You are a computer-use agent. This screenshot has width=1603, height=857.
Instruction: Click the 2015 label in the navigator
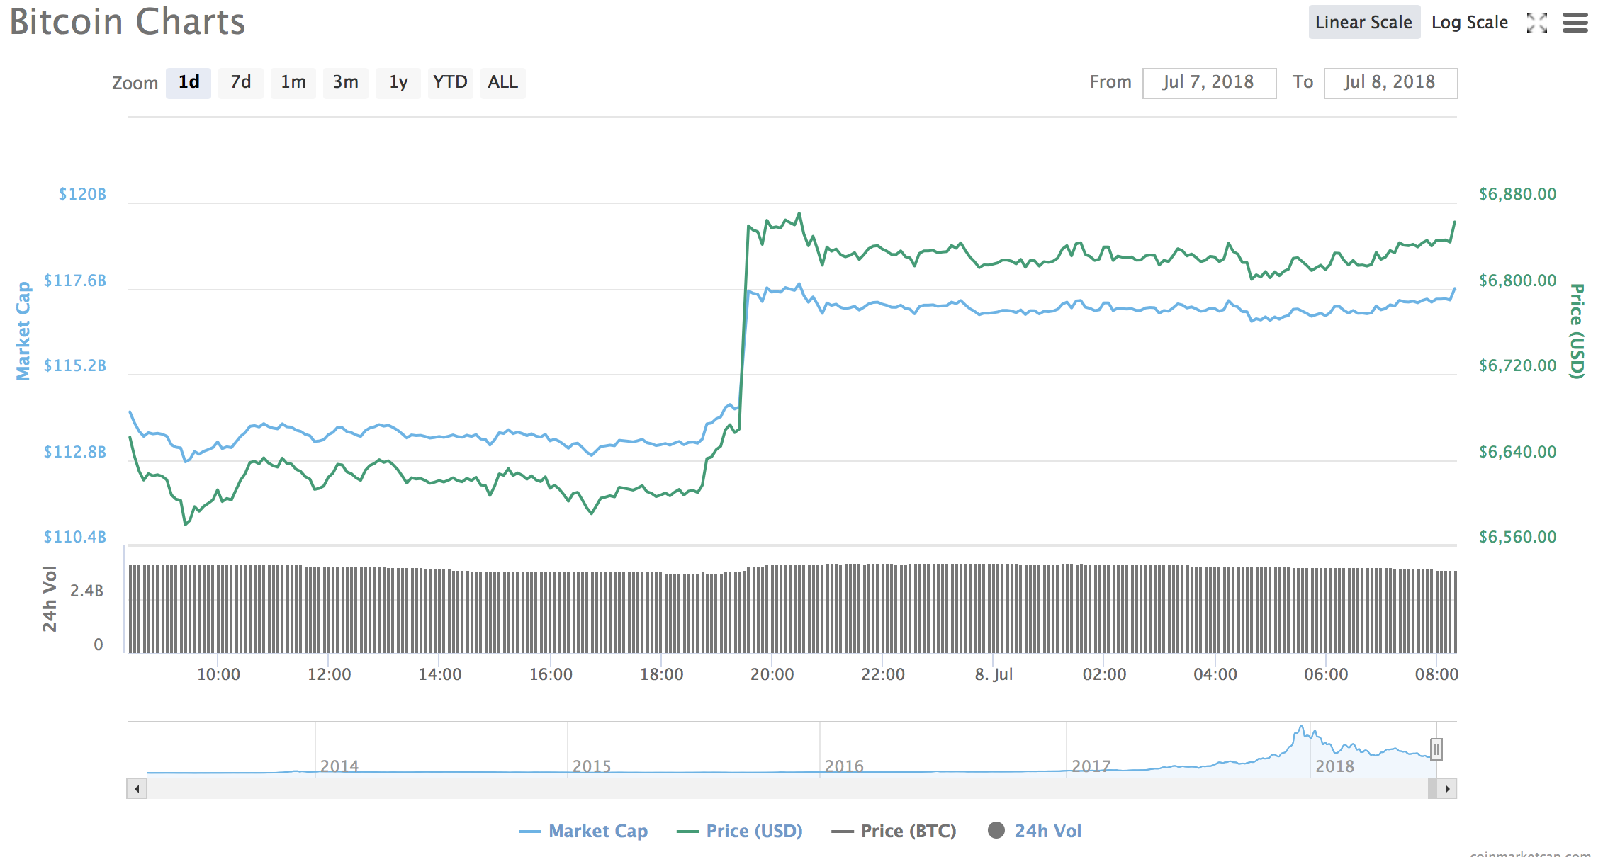tap(592, 766)
